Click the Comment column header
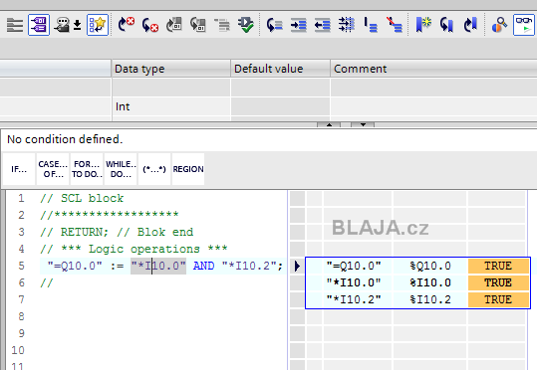This screenshot has width=537, height=370. coord(433,69)
